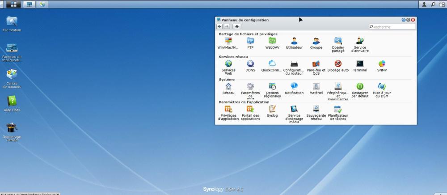This screenshot has width=447, height=195.
Task: Select the control panel taskbar item
Action: 29,4
